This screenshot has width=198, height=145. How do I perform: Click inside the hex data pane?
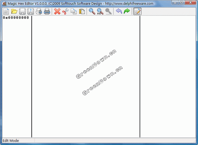click(86, 77)
